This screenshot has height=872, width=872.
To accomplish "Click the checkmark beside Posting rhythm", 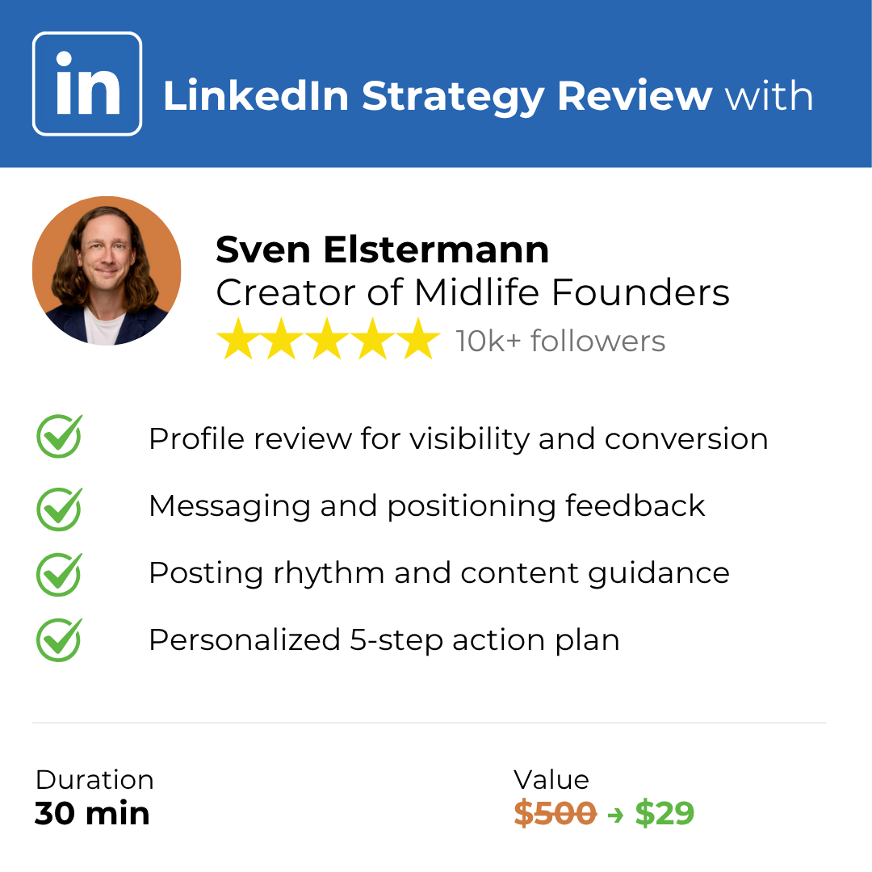I will click(60, 575).
